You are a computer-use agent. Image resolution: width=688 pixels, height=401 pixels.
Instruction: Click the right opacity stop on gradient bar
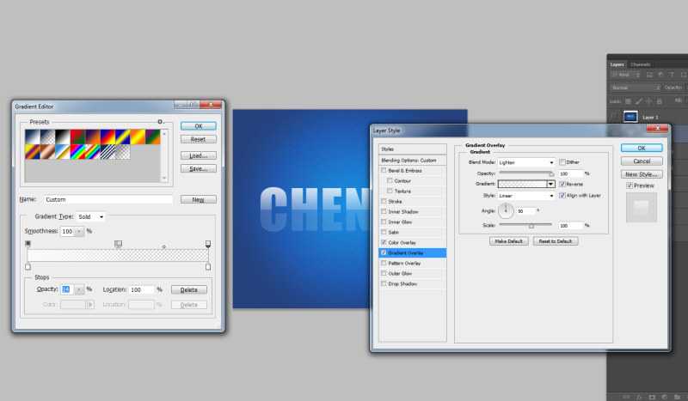(208, 244)
